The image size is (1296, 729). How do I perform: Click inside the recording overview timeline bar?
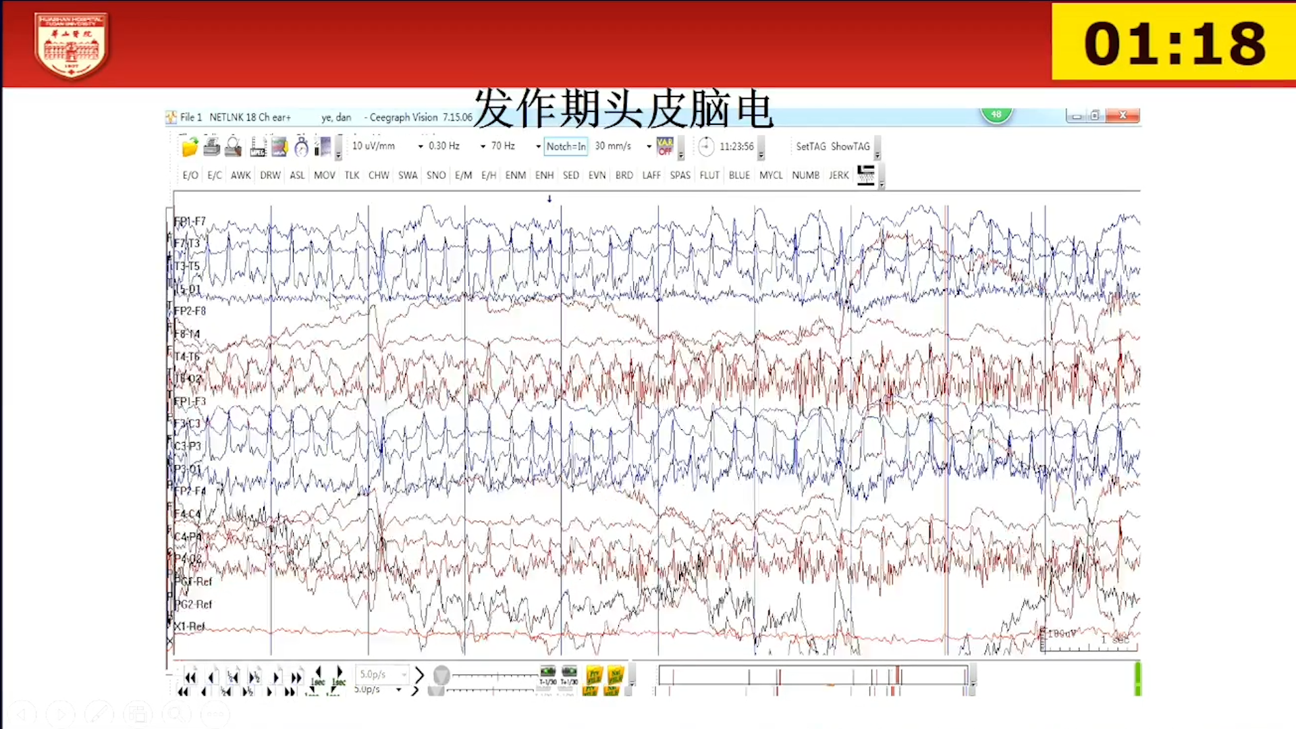click(813, 675)
